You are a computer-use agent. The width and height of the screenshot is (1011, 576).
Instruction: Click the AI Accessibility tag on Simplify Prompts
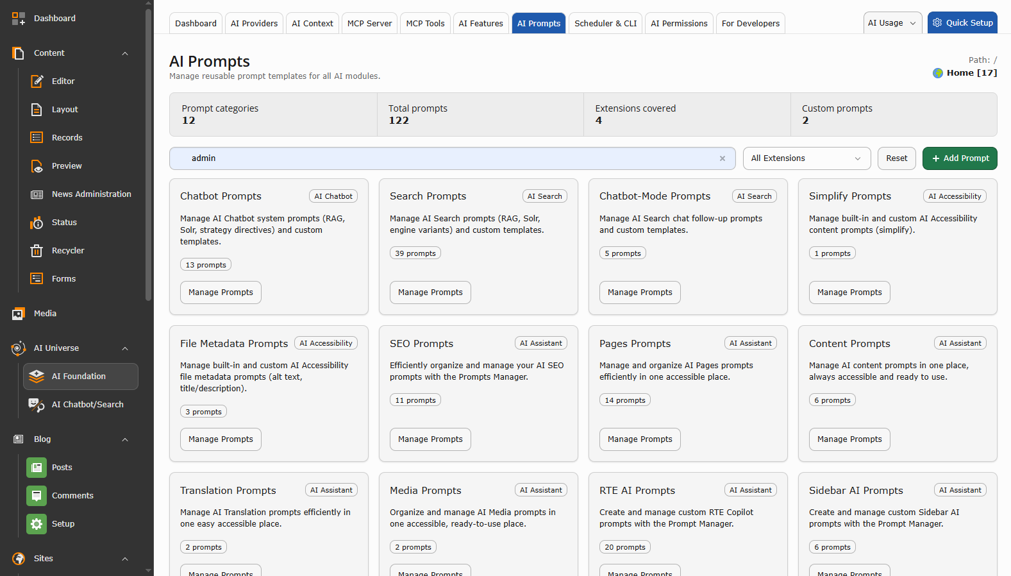click(955, 196)
